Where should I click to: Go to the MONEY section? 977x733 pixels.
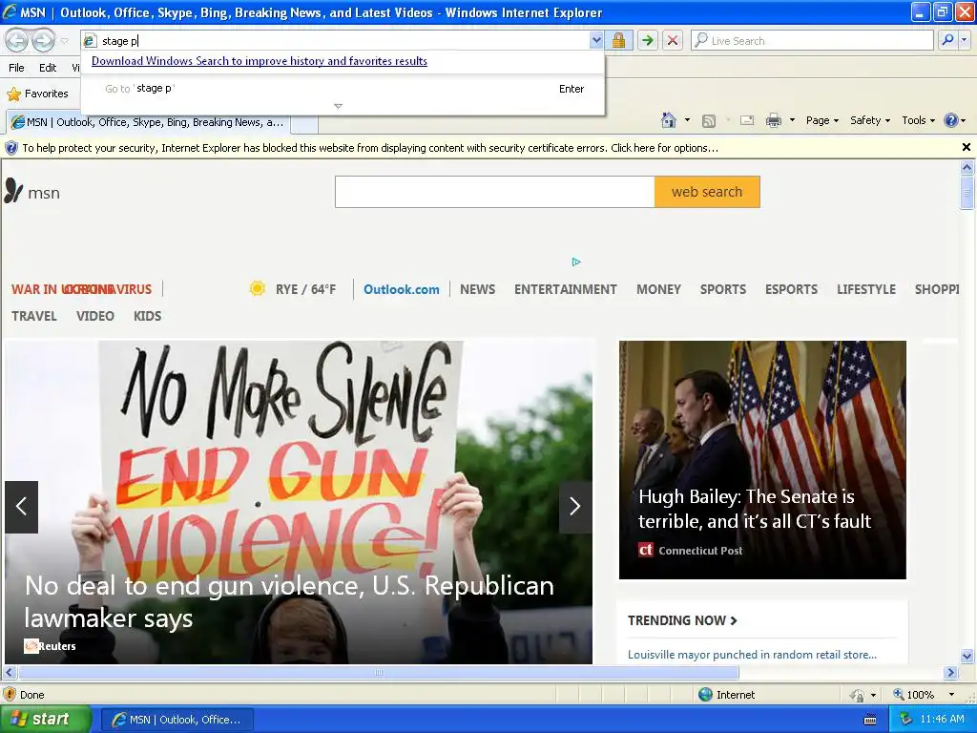(x=658, y=289)
